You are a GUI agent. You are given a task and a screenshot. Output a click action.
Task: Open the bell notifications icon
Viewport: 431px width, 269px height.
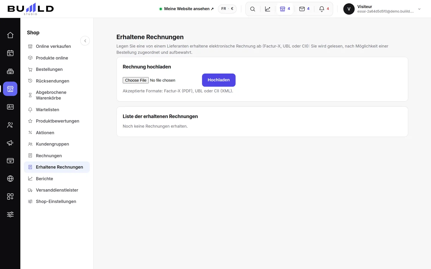(x=324, y=9)
